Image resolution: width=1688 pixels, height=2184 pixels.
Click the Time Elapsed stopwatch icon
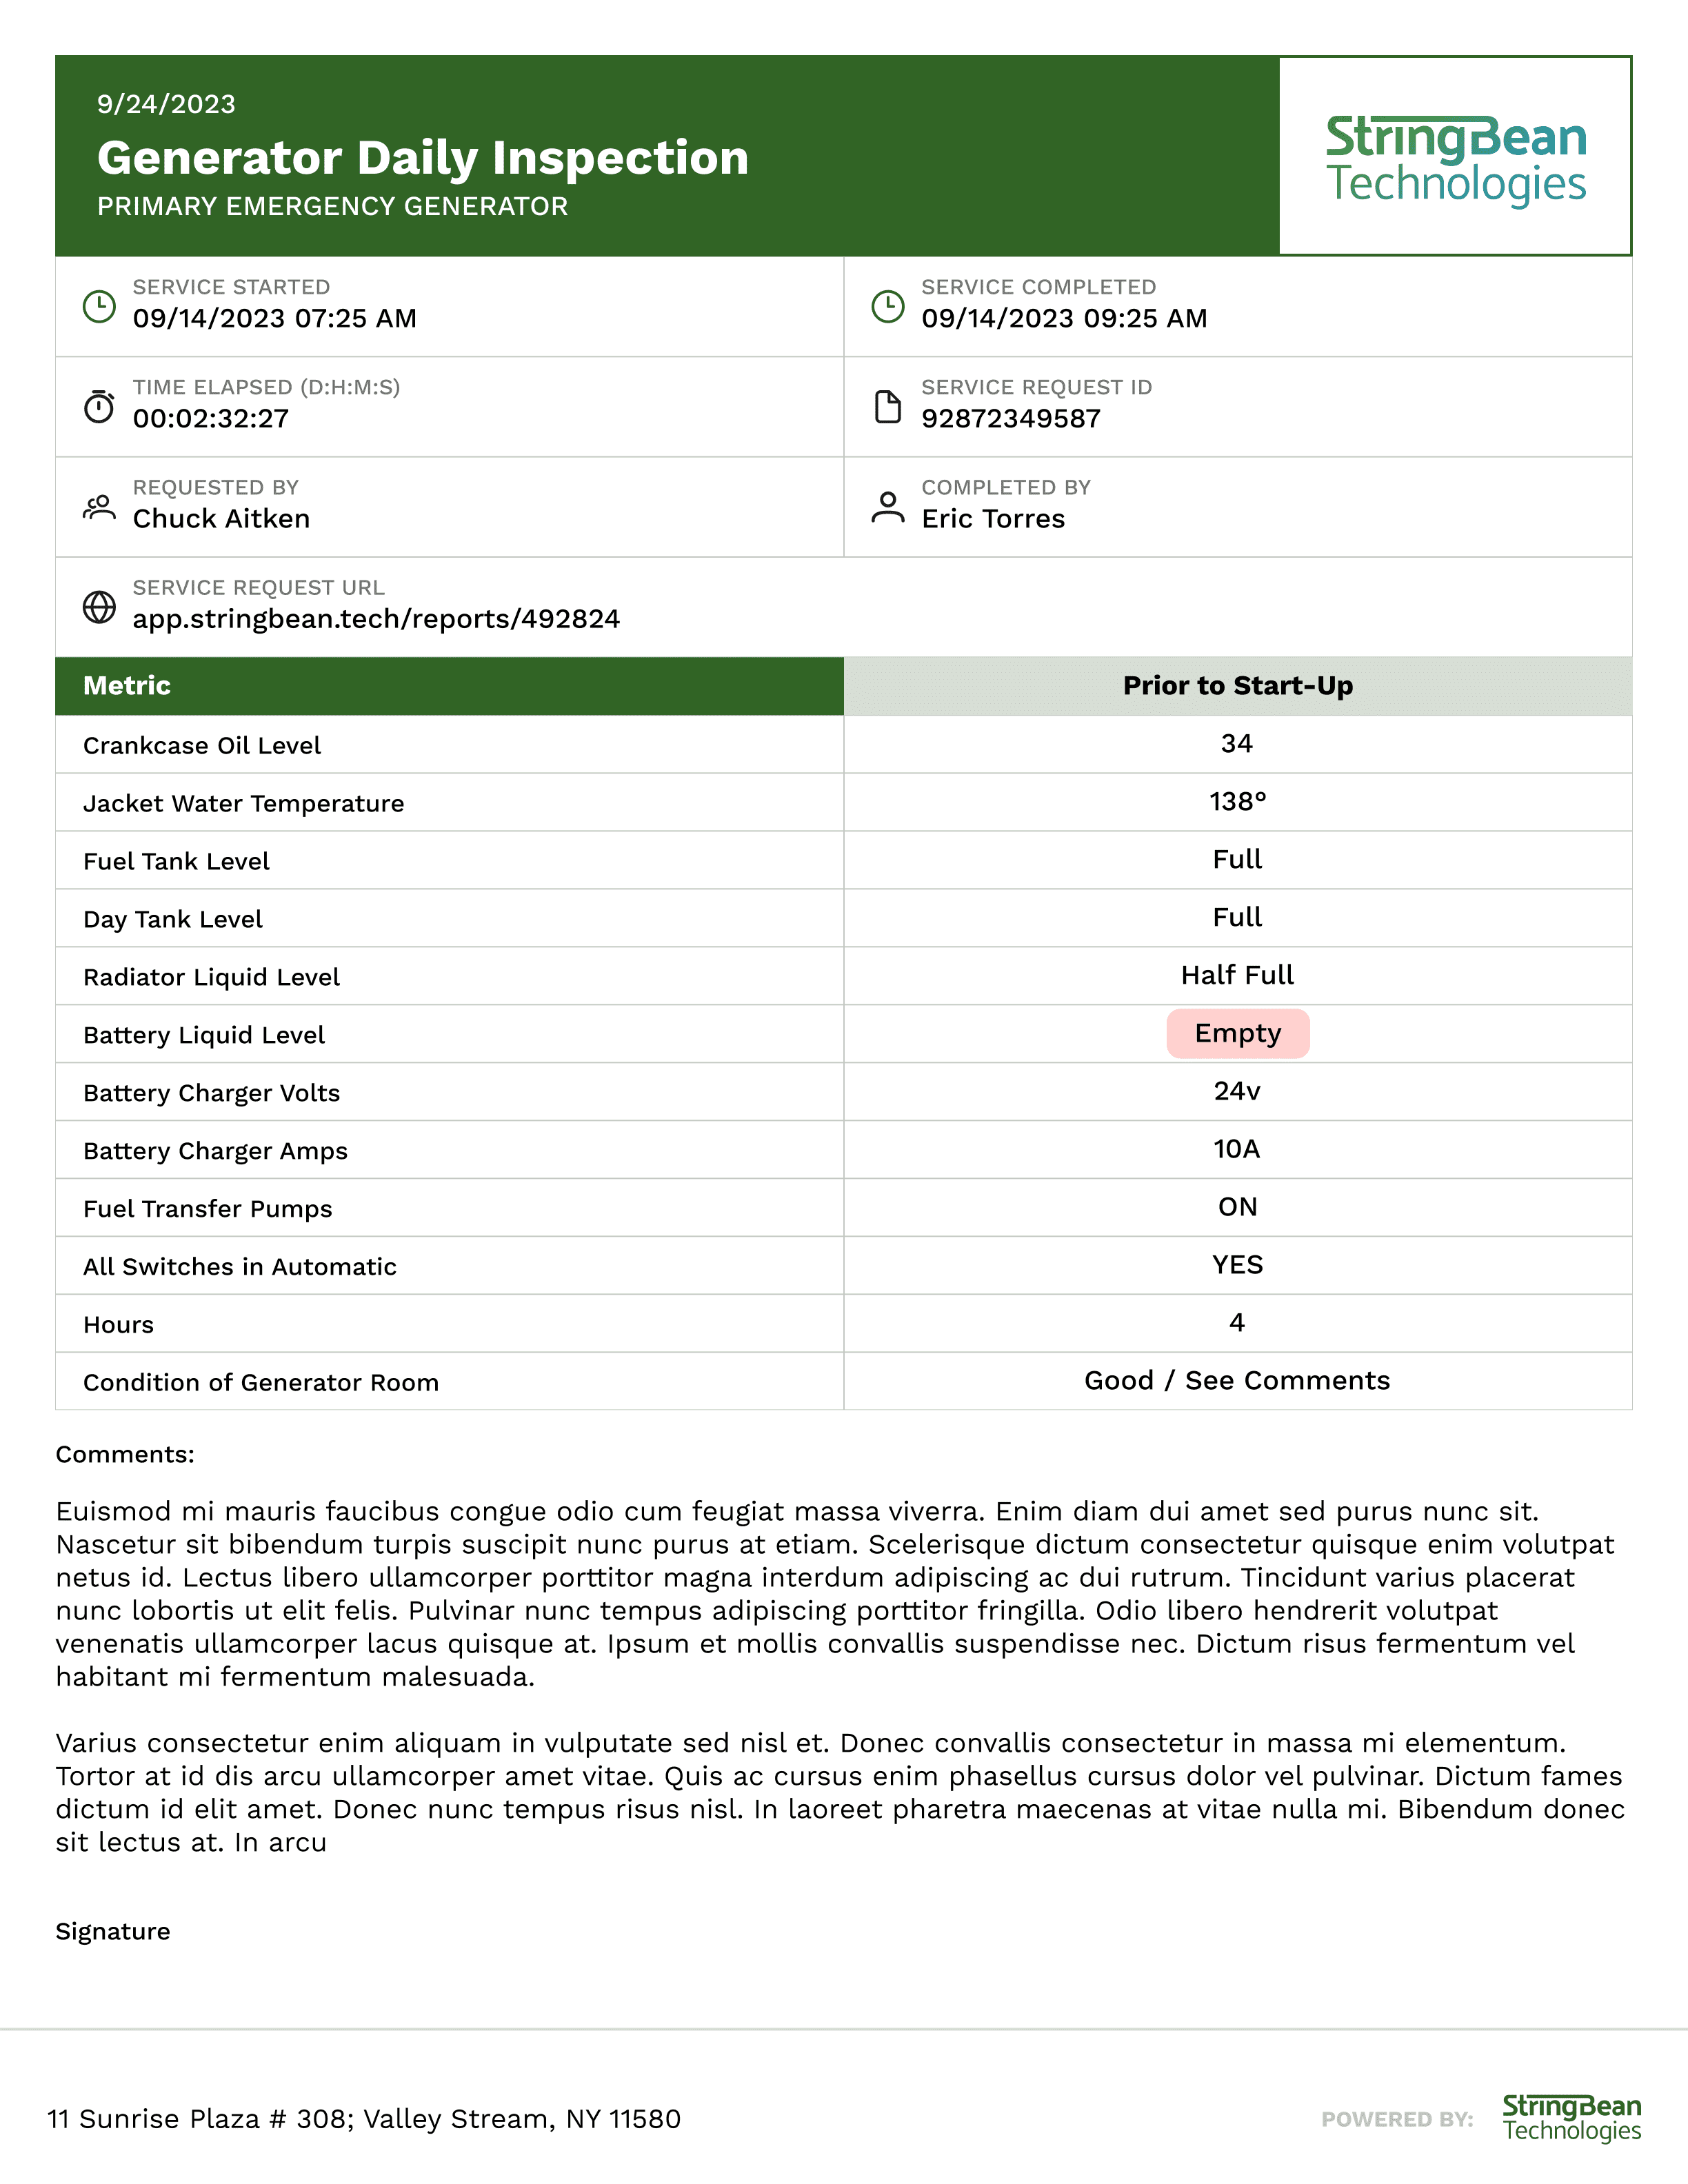point(99,406)
